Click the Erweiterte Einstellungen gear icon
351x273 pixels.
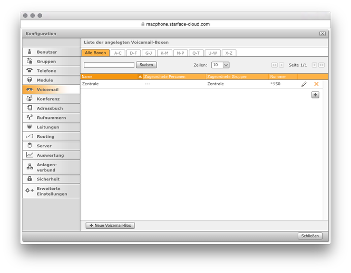click(30, 190)
